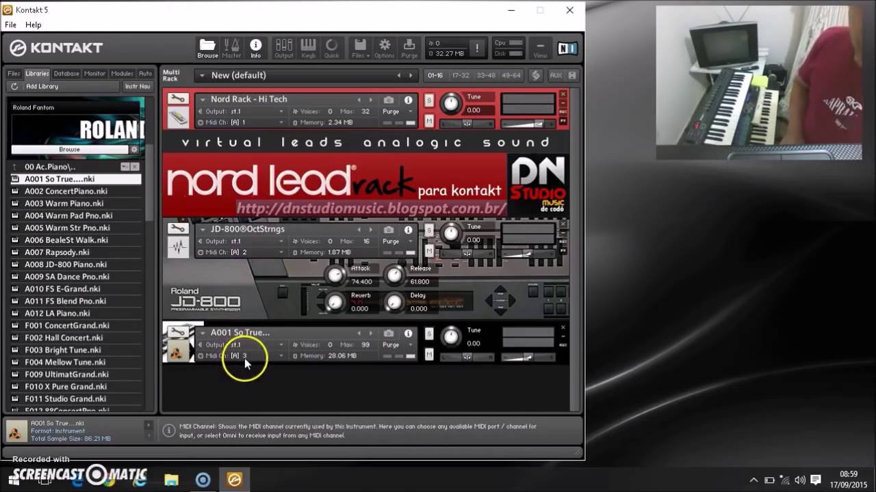Open Roland Fantom library settings gear
The height and width of the screenshot is (492, 876).
[134, 150]
